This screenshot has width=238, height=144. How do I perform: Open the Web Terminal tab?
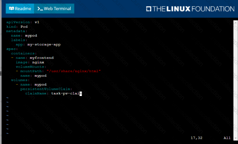(x=54, y=8)
